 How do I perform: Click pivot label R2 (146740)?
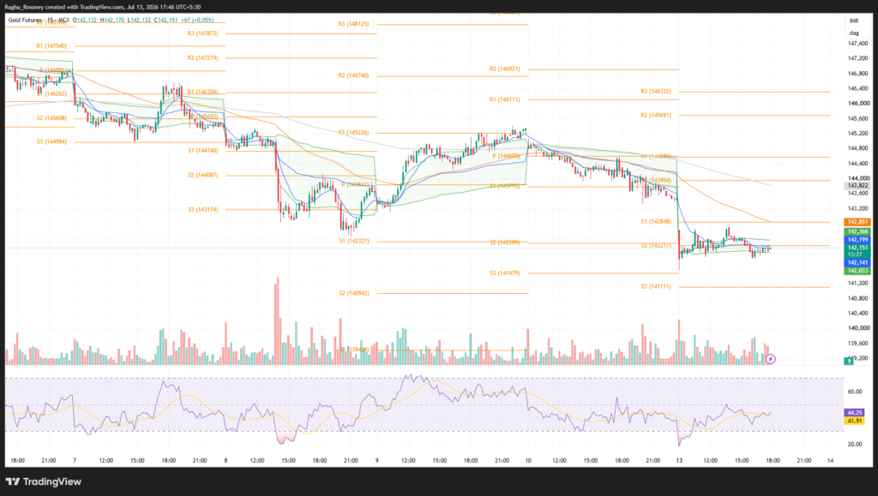click(353, 75)
